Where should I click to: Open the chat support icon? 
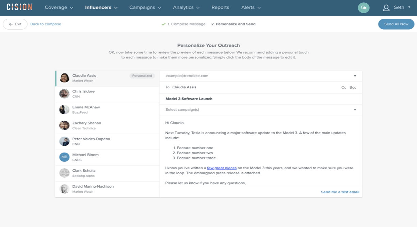[x=364, y=7]
